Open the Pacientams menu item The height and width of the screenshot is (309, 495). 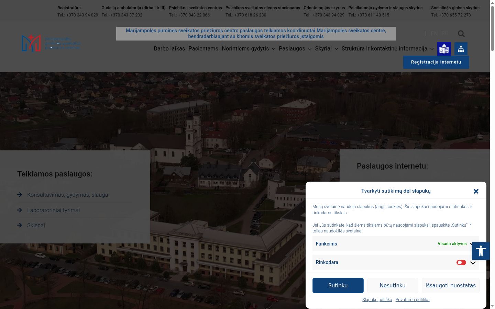click(203, 49)
